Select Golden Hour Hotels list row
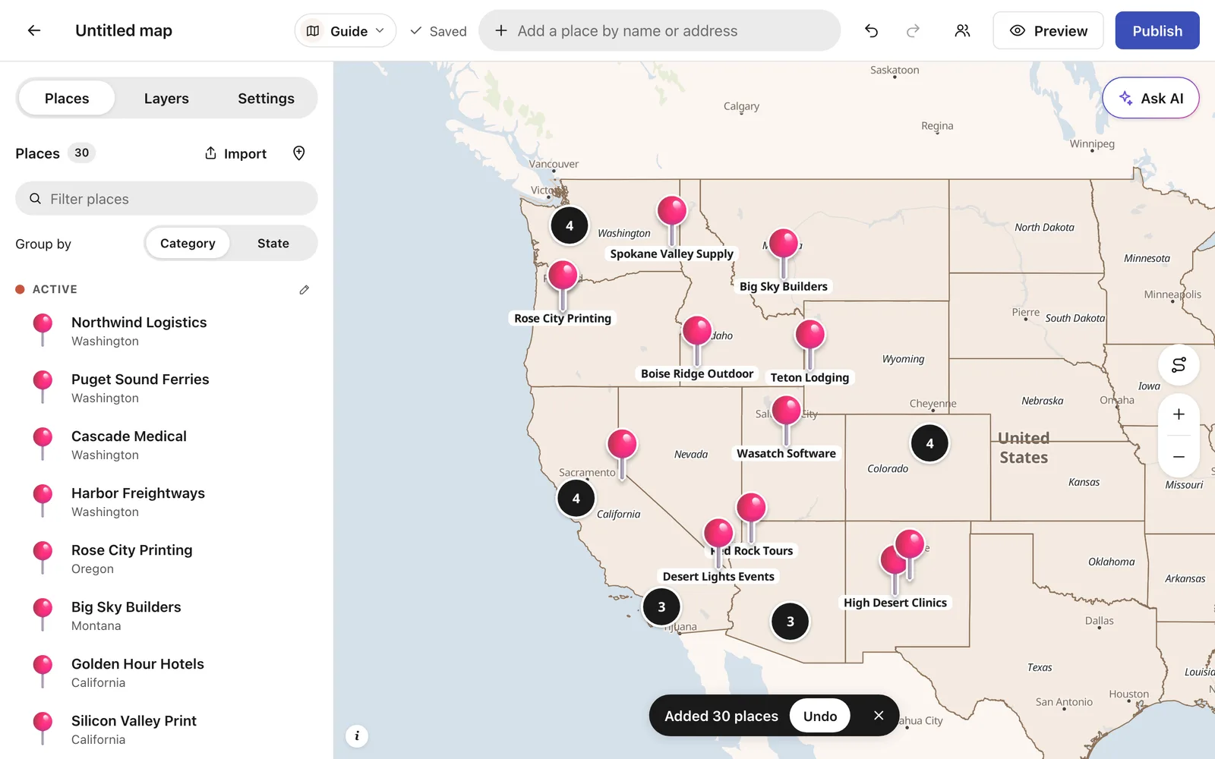Screen dimensions: 1215x759 (x=166, y=672)
